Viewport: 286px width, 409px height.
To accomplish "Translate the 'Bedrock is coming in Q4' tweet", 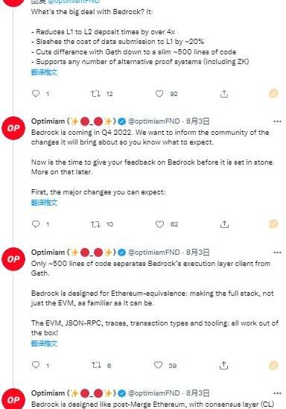I will coord(44,203).
